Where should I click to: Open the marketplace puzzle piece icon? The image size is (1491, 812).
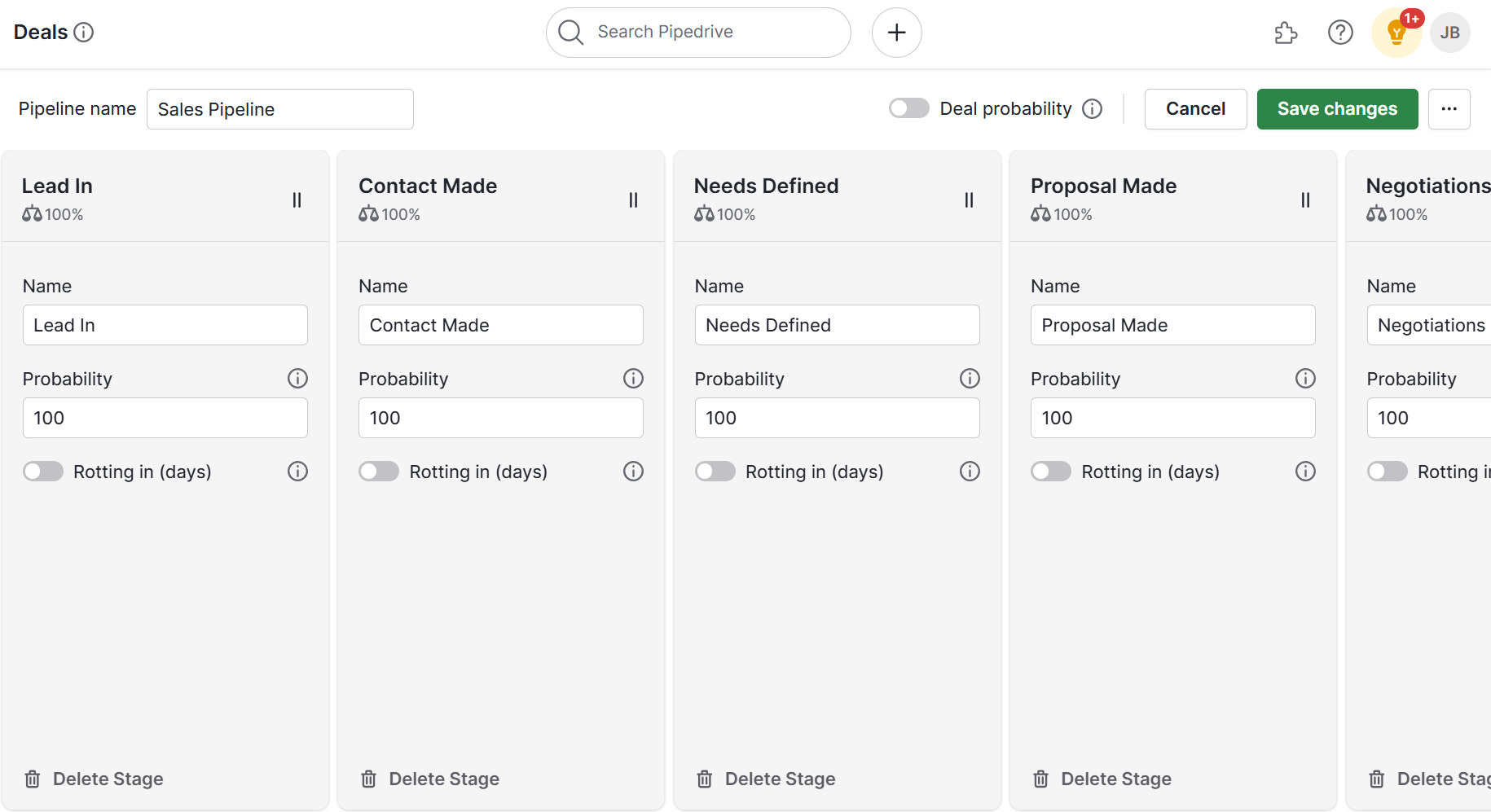[1286, 33]
